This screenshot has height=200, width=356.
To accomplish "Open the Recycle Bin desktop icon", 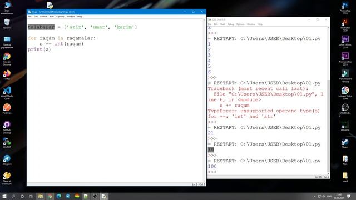I will pyautogui.click(x=7, y=23).
